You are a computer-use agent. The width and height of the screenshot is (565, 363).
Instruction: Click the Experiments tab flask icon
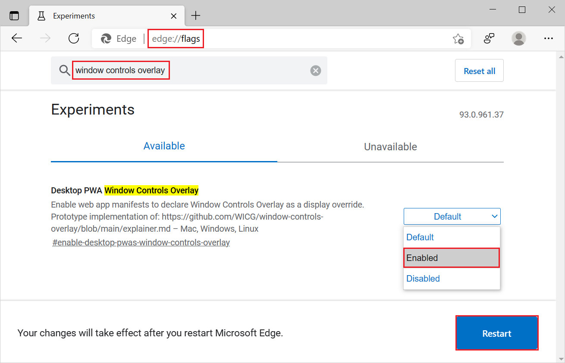[x=41, y=16]
